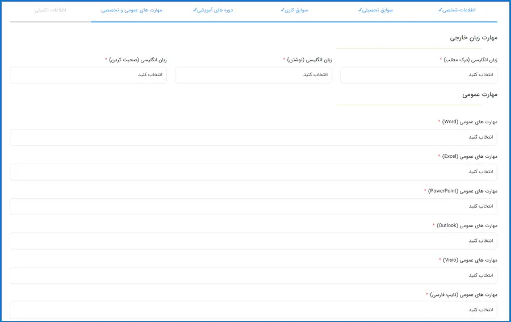
Task: Open English comprehension (درک مطلب) dropdown
Action: coord(418,75)
